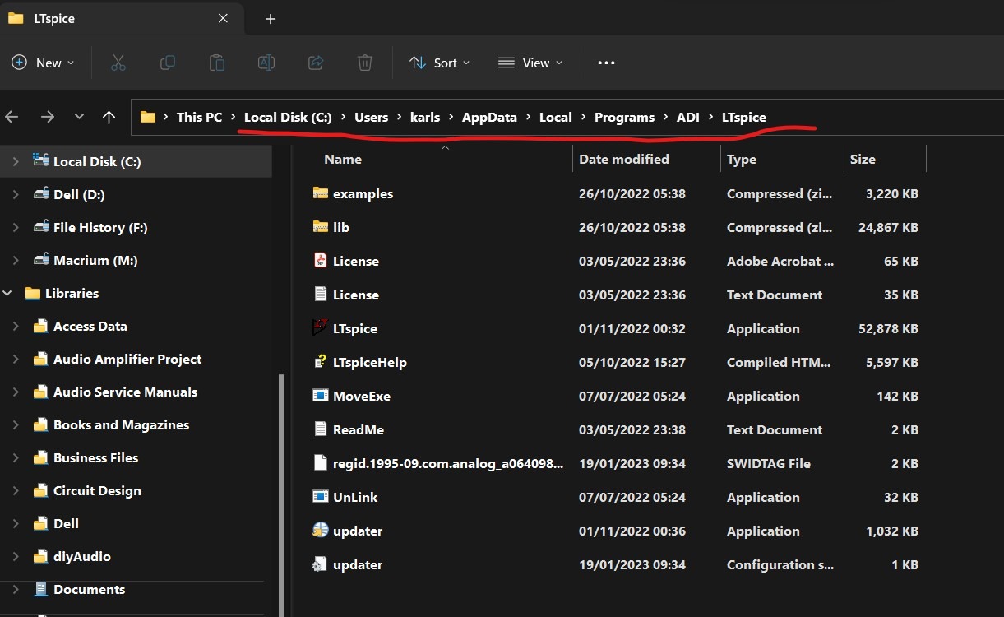Click the Copy icon in toolbar
Image resolution: width=1004 pixels, height=617 pixels.
click(168, 63)
